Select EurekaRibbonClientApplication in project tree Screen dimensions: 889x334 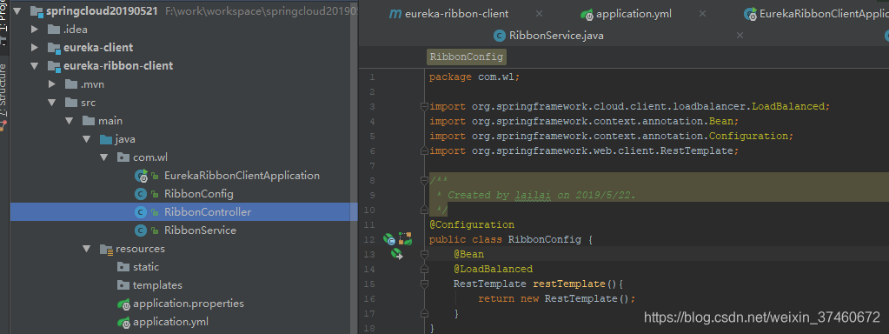(x=242, y=176)
